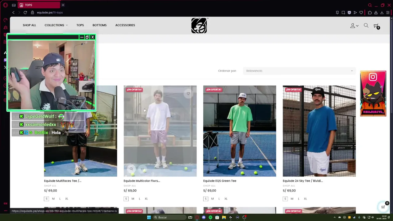Image resolution: width=393 pixels, height=221 pixels.
Task: Click the send flow arrow icon
Action: 355,13
